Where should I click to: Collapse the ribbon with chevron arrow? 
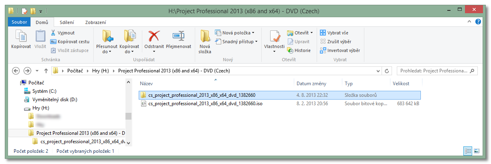(470, 22)
